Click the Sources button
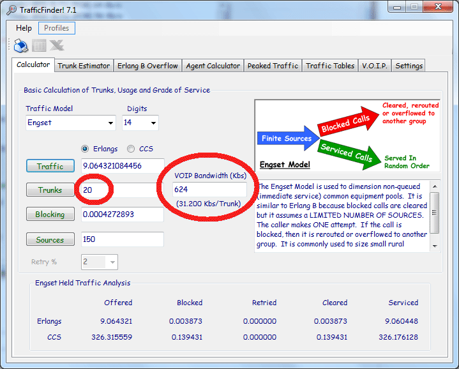The height and width of the screenshot is (369, 459). tap(50, 239)
